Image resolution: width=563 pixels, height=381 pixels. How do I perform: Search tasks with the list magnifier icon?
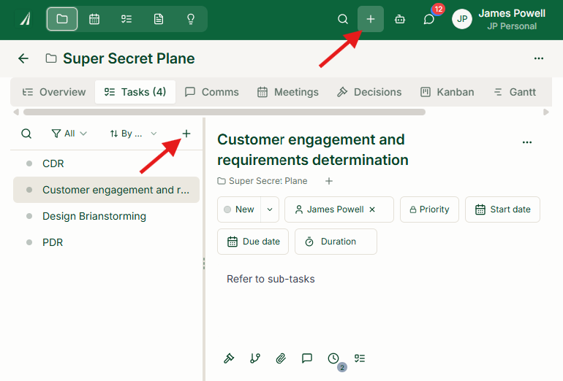point(26,134)
